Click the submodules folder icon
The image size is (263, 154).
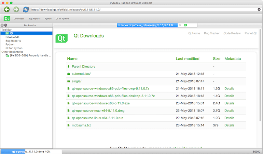(68, 74)
